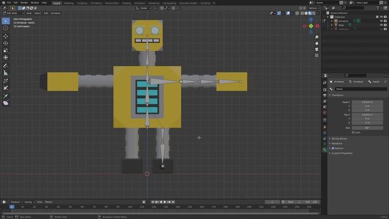Hide Armature in outliner via eye icon
The height and width of the screenshot is (219, 389).
381,21
